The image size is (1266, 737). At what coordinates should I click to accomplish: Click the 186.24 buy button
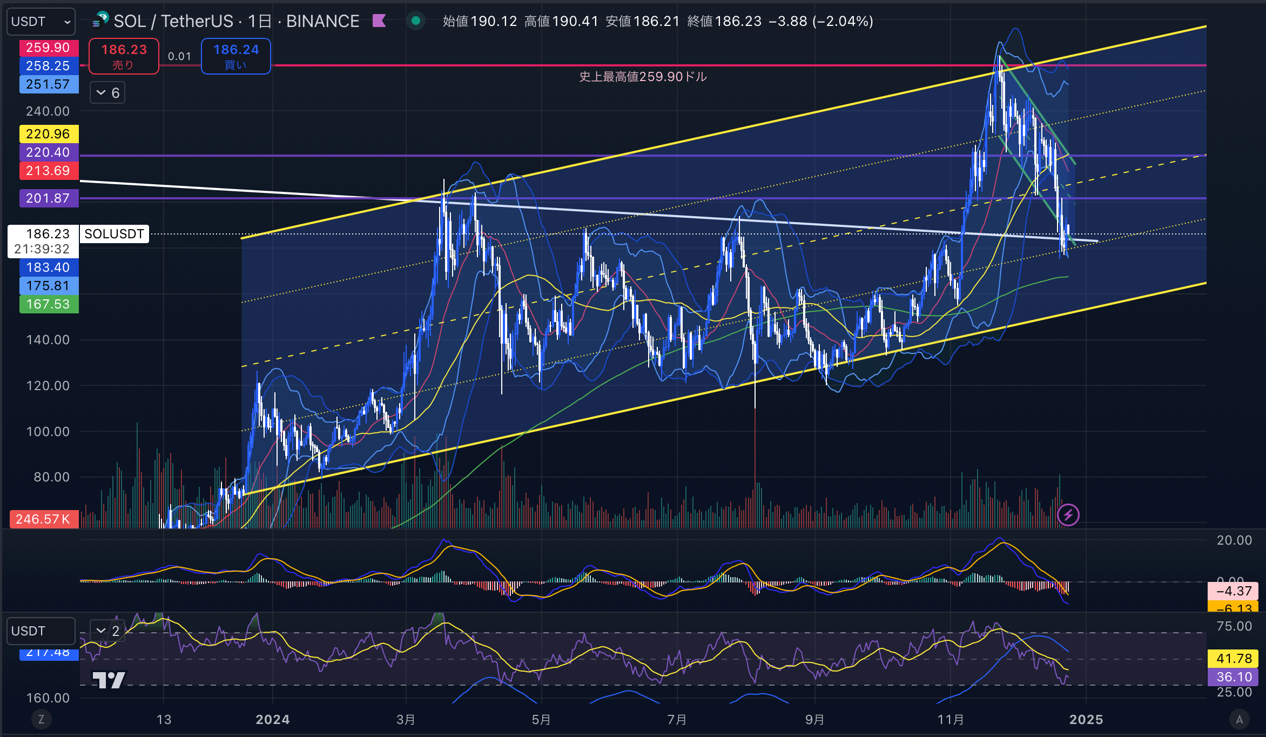pos(236,56)
